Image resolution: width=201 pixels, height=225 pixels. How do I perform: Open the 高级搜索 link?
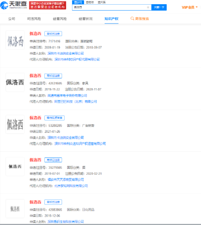tap(142, 19)
